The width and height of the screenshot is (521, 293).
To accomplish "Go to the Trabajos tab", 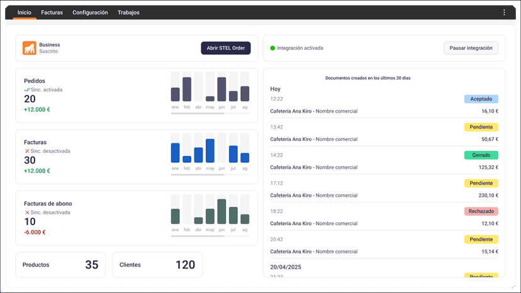I will (128, 13).
